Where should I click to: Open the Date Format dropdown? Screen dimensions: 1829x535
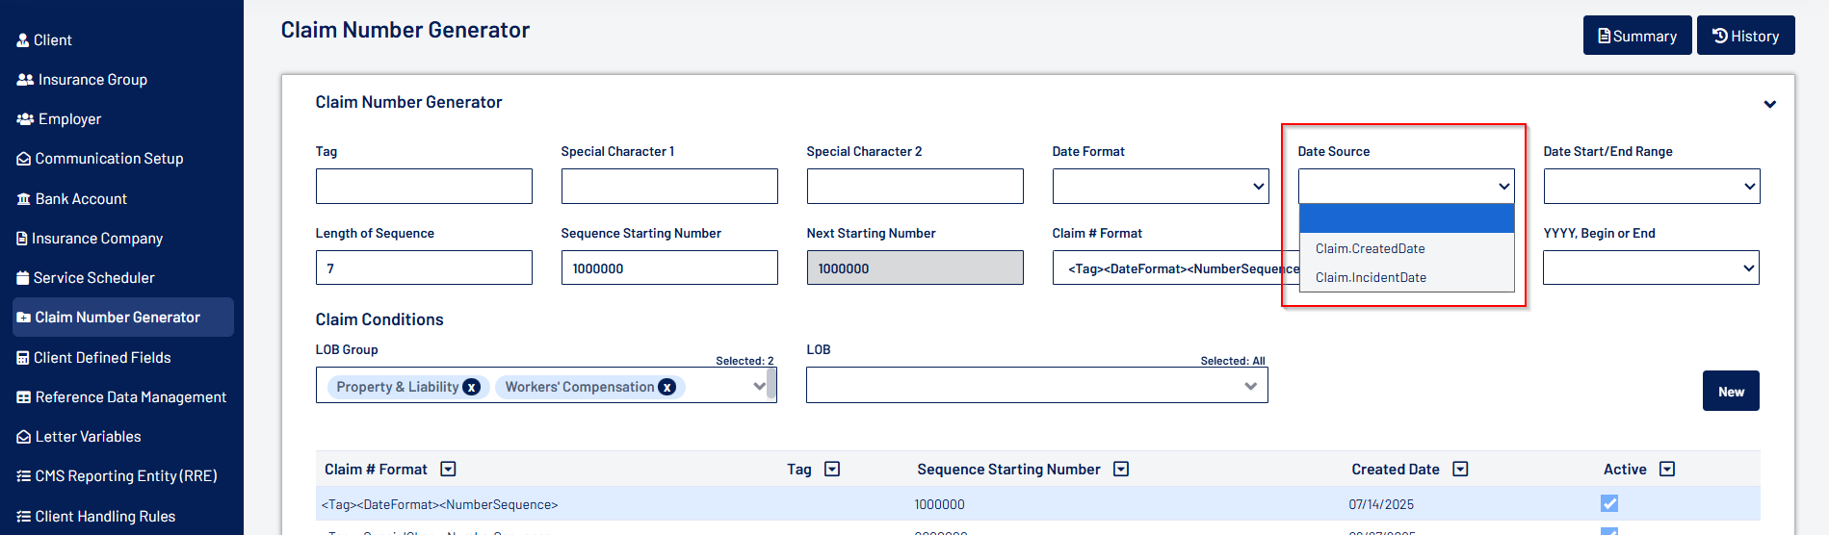click(1160, 187)
